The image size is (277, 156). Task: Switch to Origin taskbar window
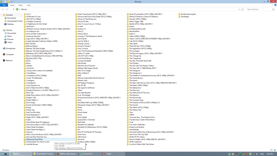pyautogui.click(x=113, y=154)
